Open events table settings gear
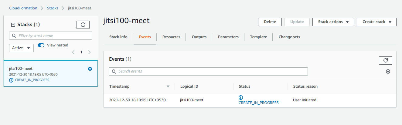The image size is (402, 125). [388, 72]
